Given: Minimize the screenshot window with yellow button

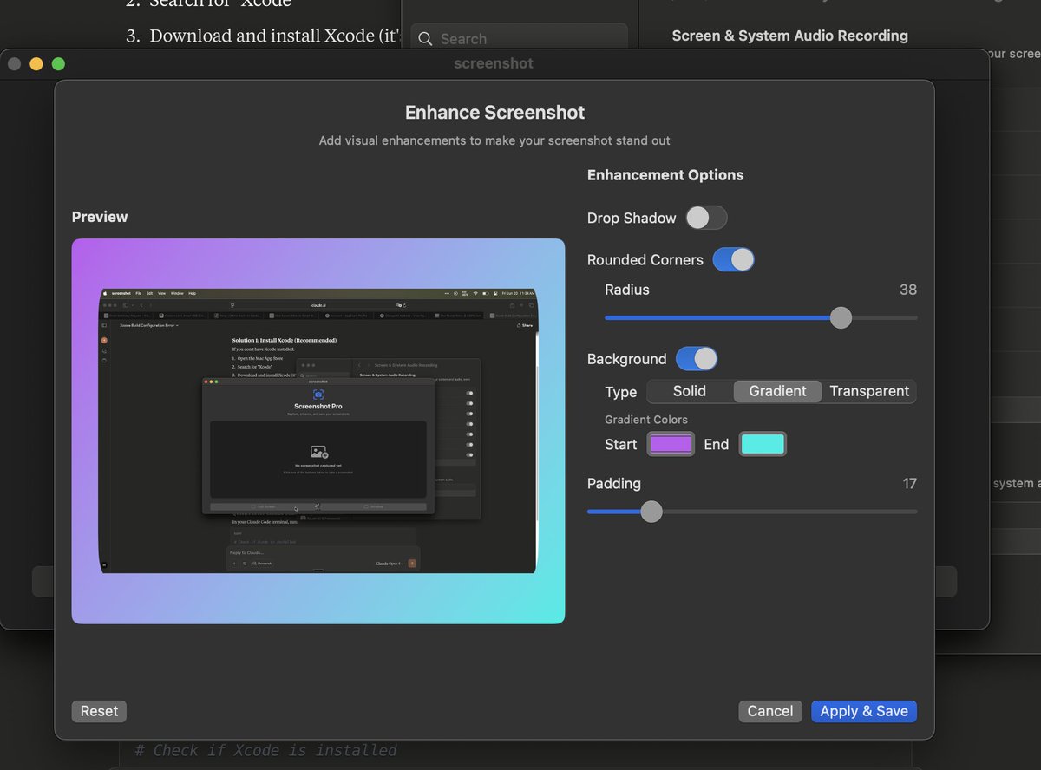Looking at the screenshot, I should pos(36,63).
